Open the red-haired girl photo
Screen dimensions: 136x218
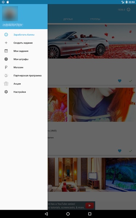(102, 105)
